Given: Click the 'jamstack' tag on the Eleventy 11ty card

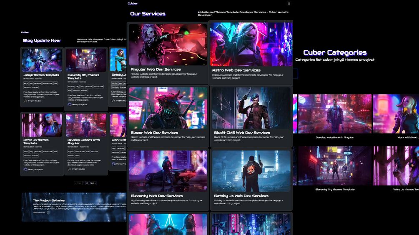Looking at the screenshot, I should [x=88, y=87].
